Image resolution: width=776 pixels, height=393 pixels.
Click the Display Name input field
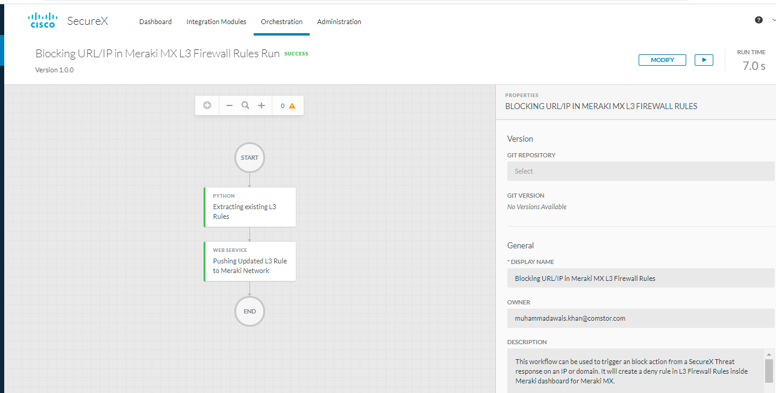pyautogui.click(x=641, y=278)
